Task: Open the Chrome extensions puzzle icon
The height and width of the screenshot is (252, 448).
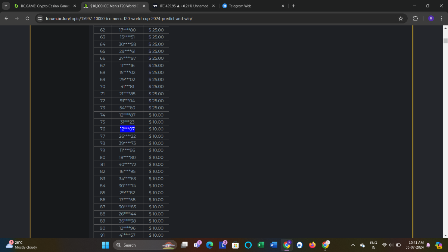Action: tap(416, 18)
